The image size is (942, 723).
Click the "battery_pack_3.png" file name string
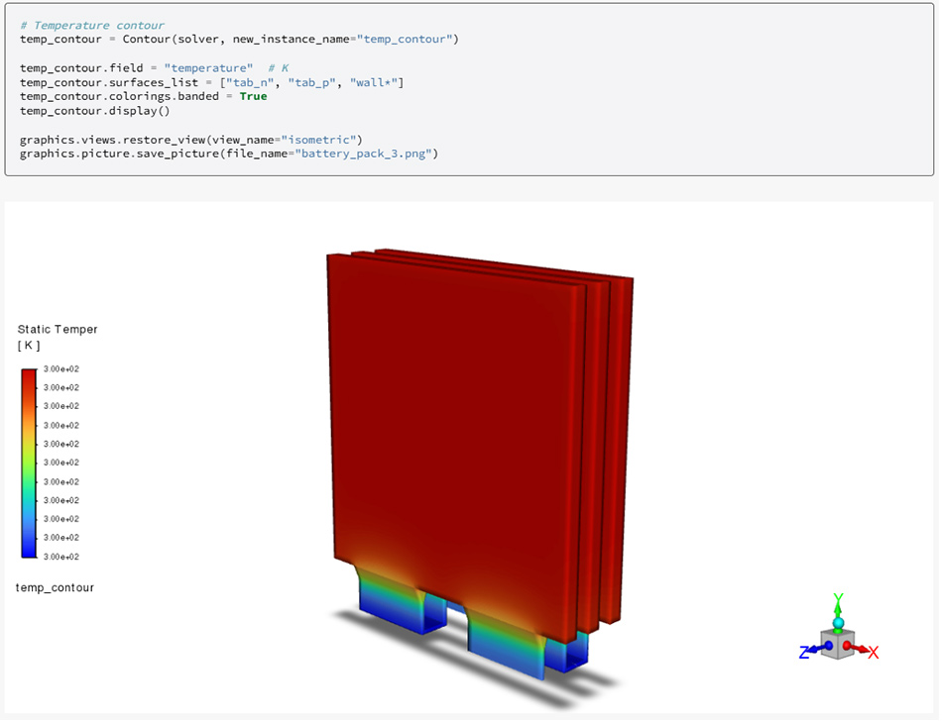tap(364, 154)
